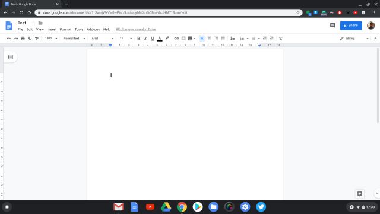380x214 pixels.
Task: Open the File menu
Action: (20, 29)
